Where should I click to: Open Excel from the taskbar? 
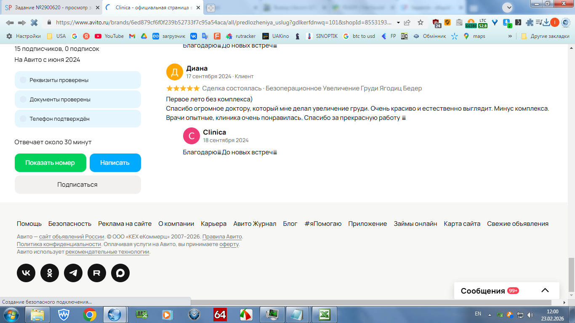[x=324, y=314]
